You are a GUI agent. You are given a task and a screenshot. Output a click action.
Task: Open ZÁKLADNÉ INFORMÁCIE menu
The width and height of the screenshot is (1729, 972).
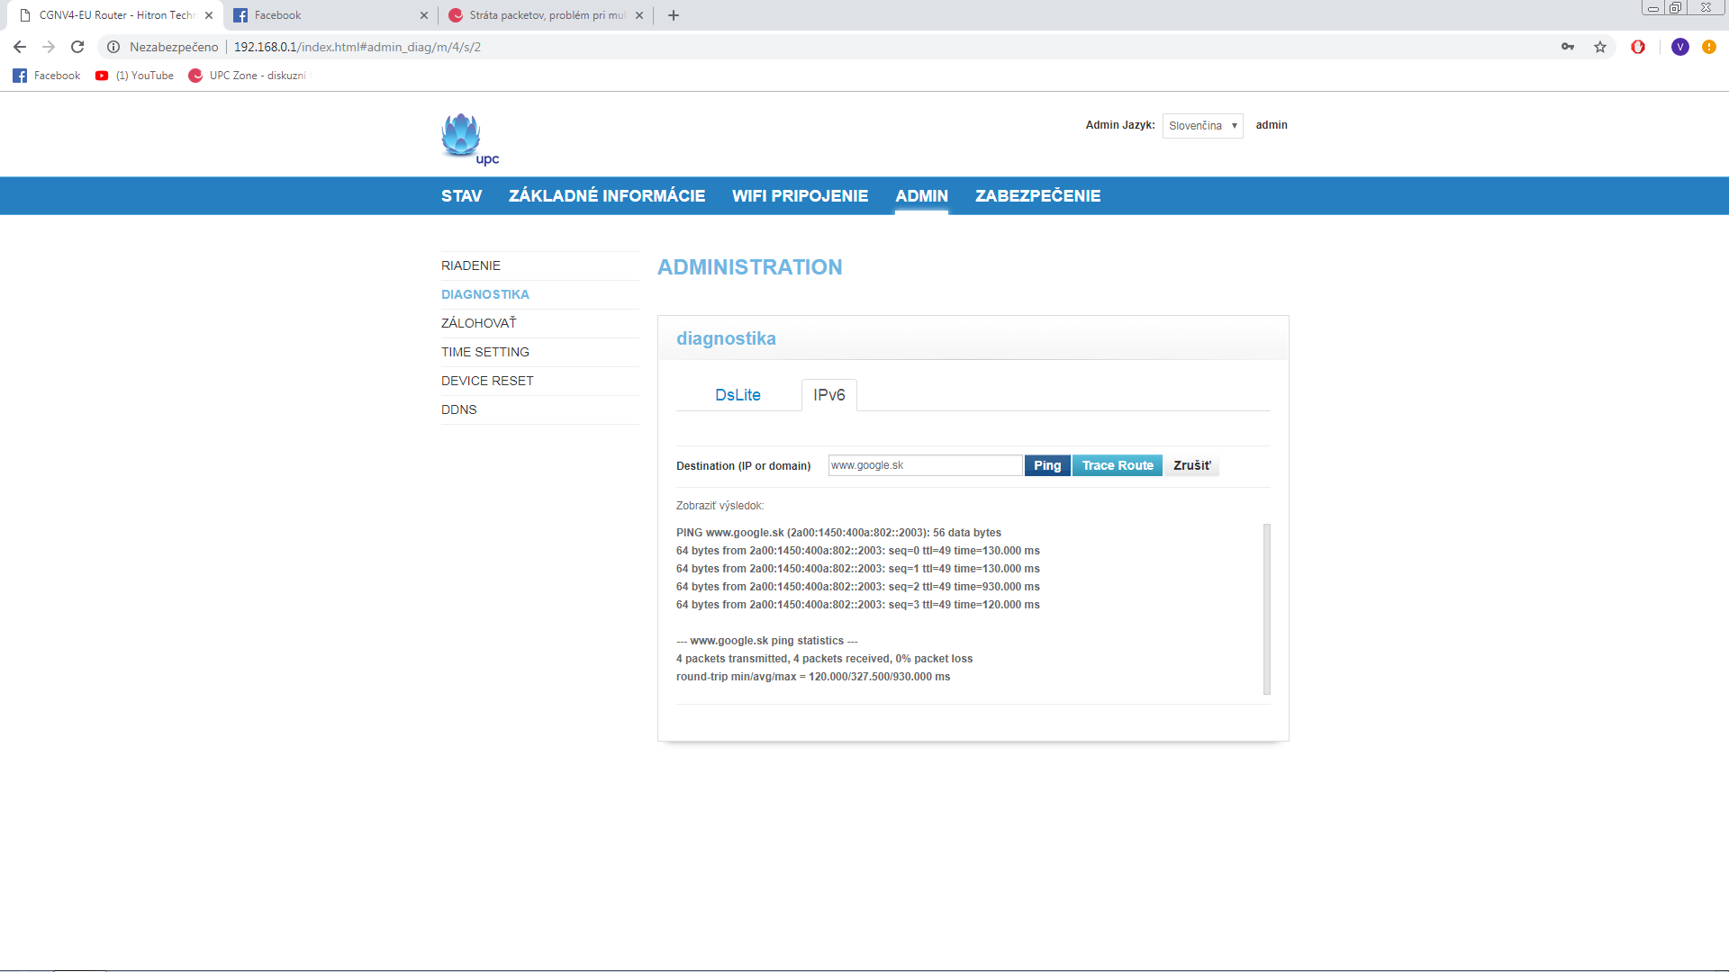(x=607, y=196)
